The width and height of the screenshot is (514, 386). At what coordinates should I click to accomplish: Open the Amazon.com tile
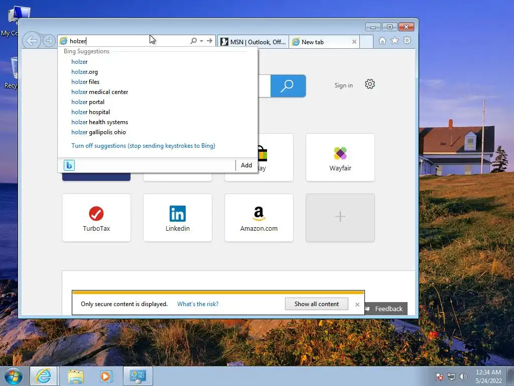click(x=259, y=218)
